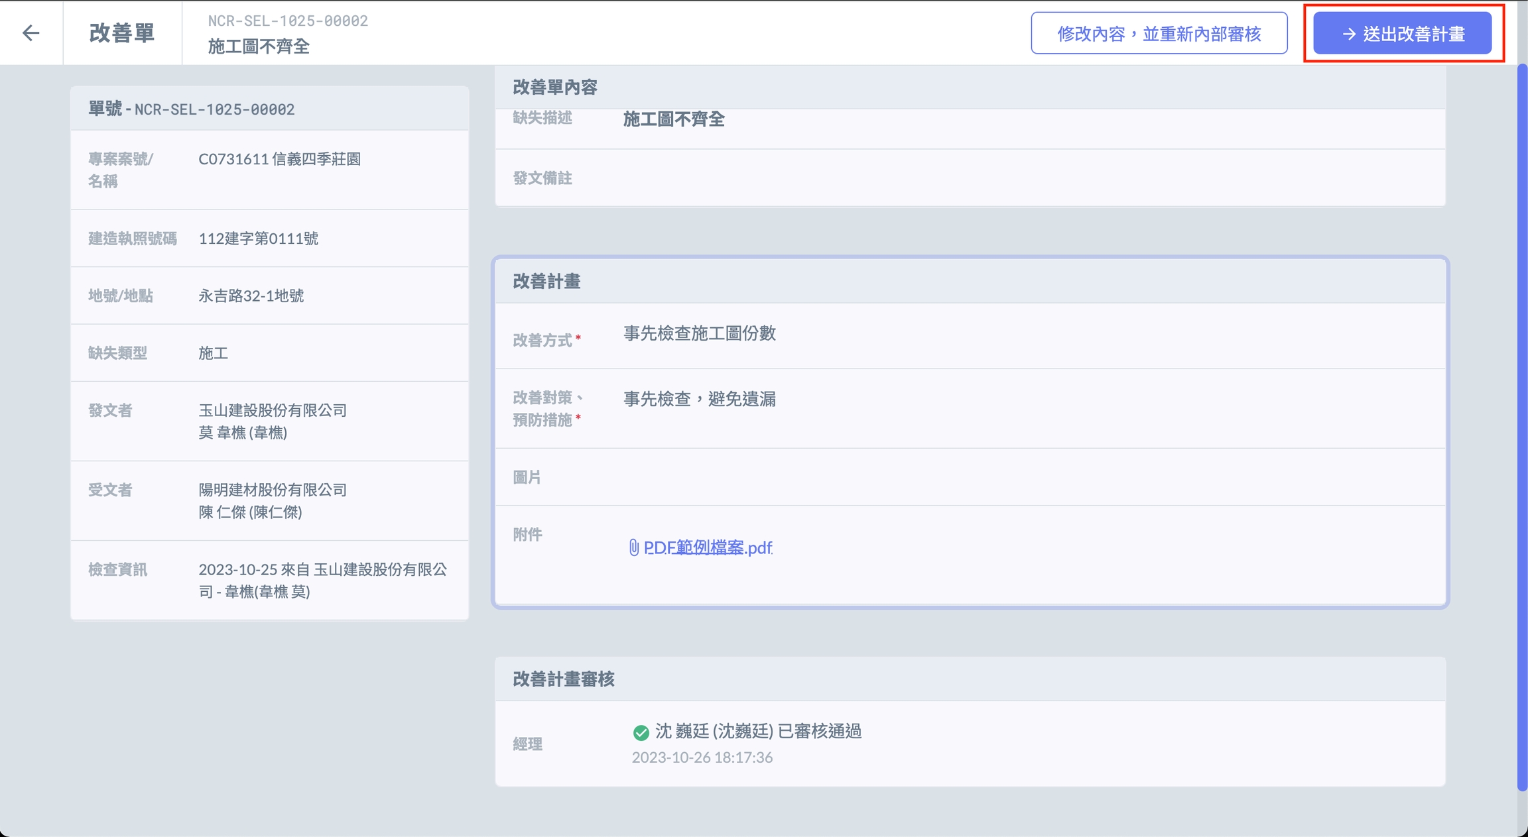Click the 改善單 page title
Image resolution: width=1528 pixels, height=837 pixels.
[x=122, y=32]
